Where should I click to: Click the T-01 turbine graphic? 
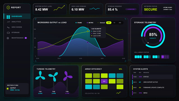point(40,80)
